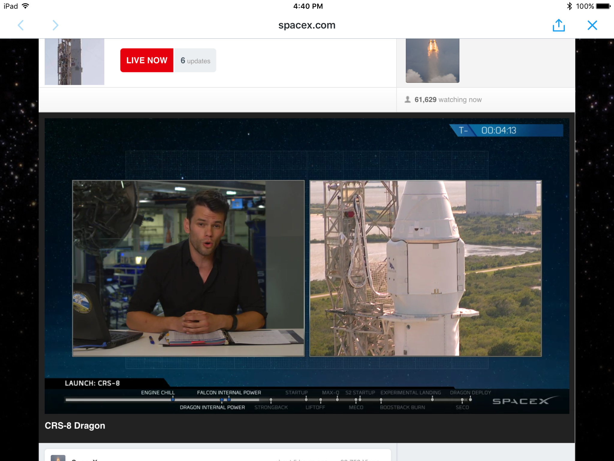Viewport: 614px width, 461px height.
Task: Select the STARTUP timeline label
Action: [297, 393]
